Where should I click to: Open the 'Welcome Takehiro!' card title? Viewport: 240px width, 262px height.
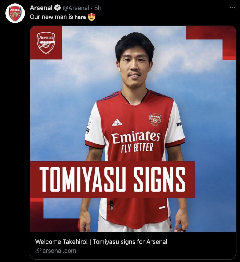(x=101, y=242)
